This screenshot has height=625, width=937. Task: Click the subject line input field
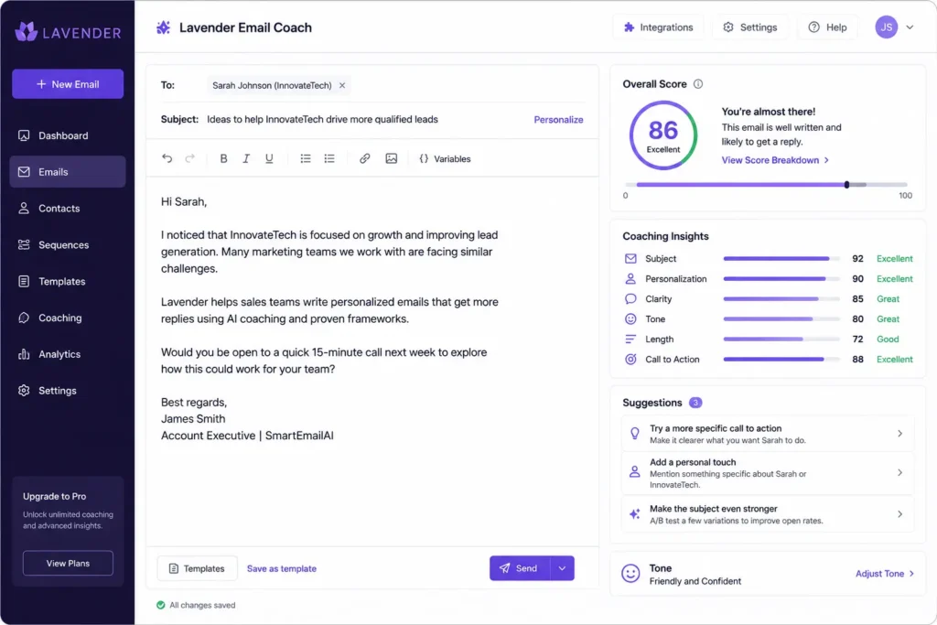[x=364, y=120]
